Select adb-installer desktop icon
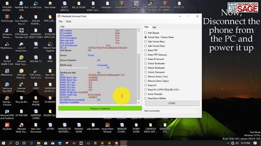261x146 pixels. (x=93, y=127)
